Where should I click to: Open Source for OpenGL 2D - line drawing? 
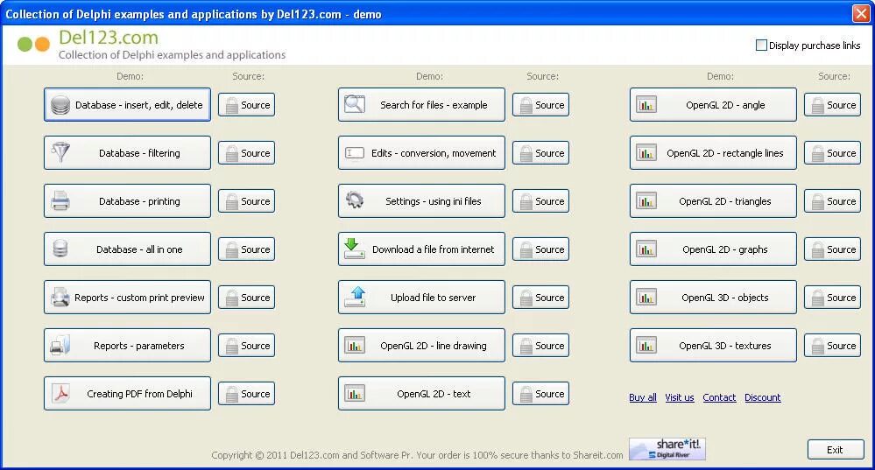540,346
